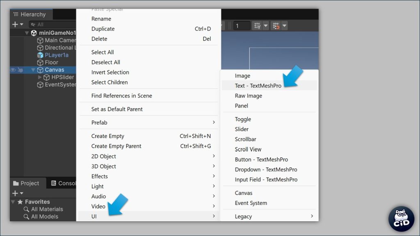Choose Text - TextMeshPro from the submenu
Image resolution: width=420 pixels, height=236 pixels.
point(258,86)
